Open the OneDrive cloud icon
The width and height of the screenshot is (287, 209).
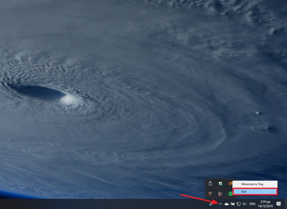(226, 204)
